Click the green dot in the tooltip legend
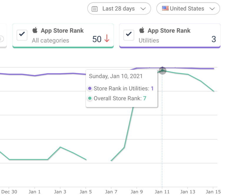This screenshot has width=226, height=195. click(x=90, y=99)
